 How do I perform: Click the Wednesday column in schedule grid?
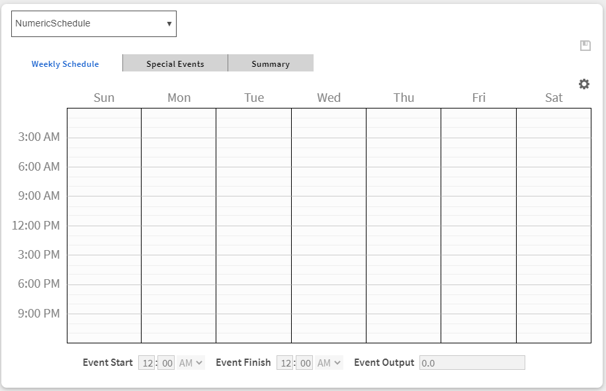pos(329,225)
